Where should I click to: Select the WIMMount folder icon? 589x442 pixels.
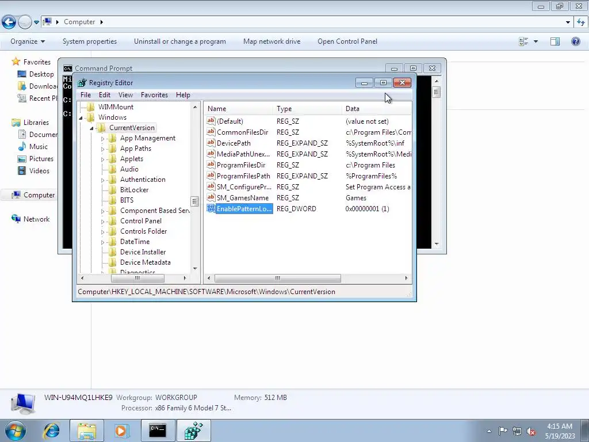pyautogui.click(x=90, y=106)
